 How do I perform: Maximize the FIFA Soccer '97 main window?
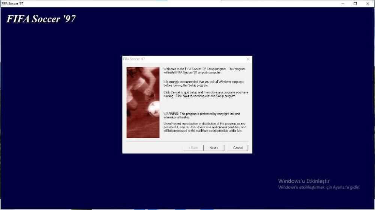tap(355, 4)
